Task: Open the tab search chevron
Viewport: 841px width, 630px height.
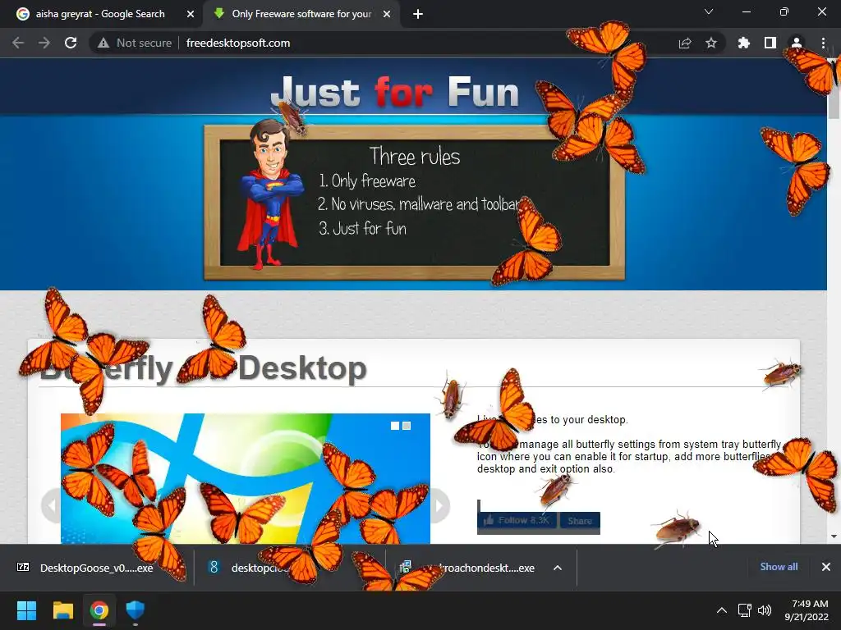Action: click(x=709, y=11)
